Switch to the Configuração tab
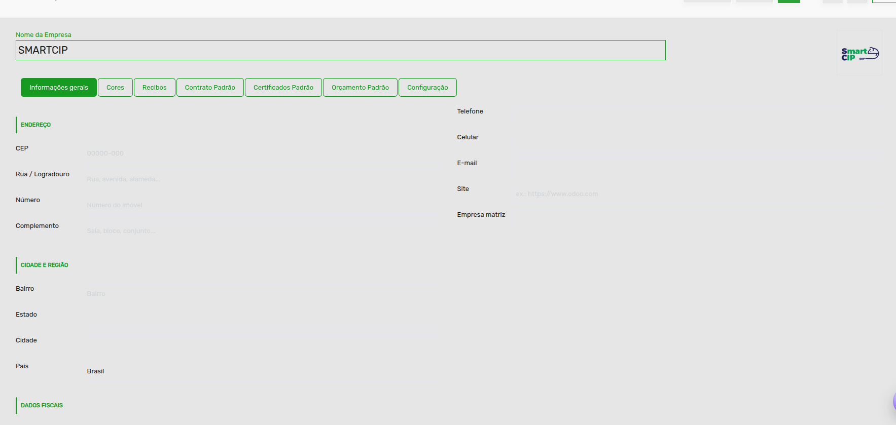 click(427, 87)
